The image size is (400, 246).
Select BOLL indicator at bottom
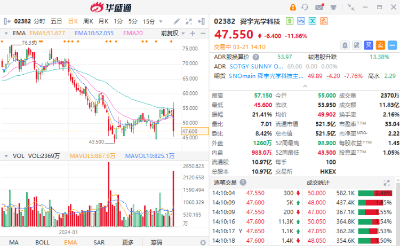(x=42, y=242)
